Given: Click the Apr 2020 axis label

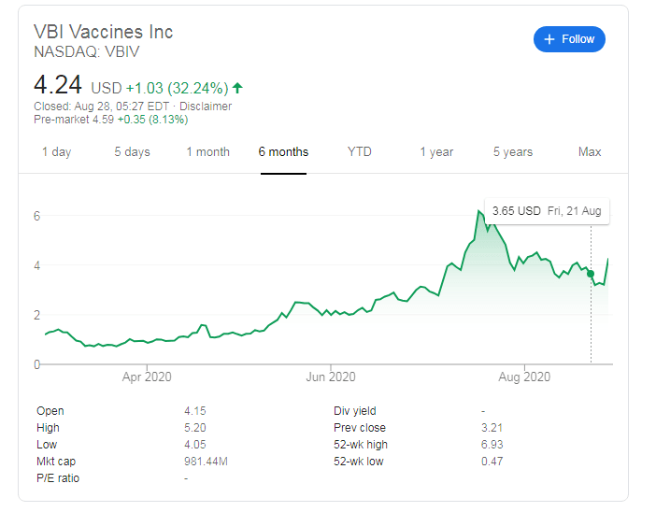Looking at the screenshot, I should tap(147, 377).
